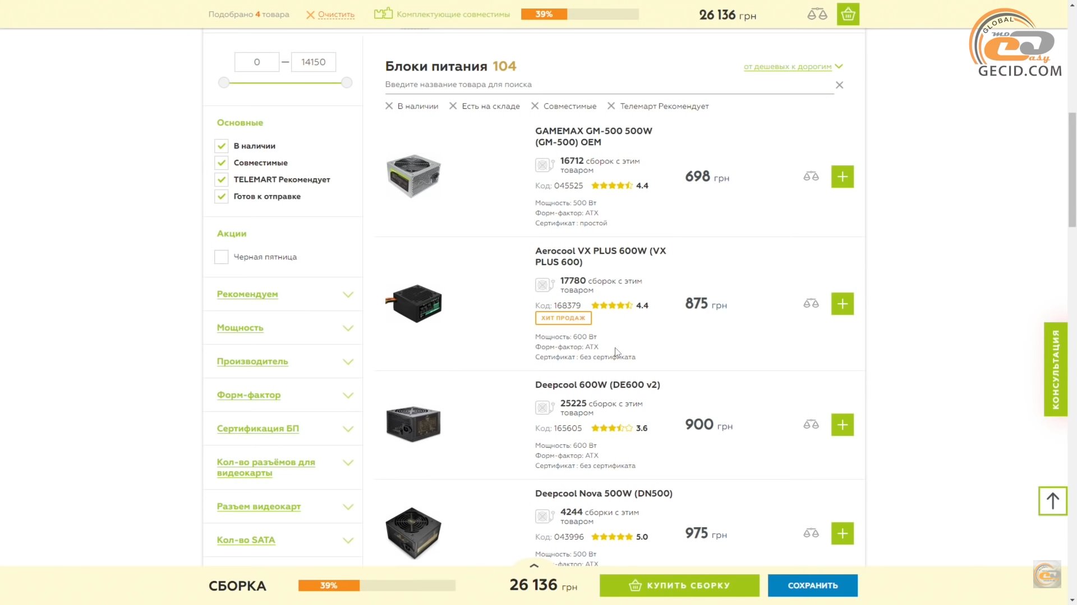Click the scroll-to-top arrow button
The width and height of the screenshot is (1077, 605).
(x=1052, y=501)
